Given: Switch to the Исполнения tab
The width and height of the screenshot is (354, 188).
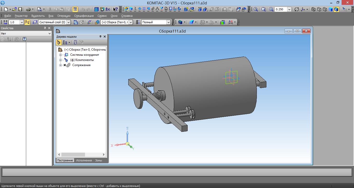Looking at the screenshot, I should click(84, 160).
